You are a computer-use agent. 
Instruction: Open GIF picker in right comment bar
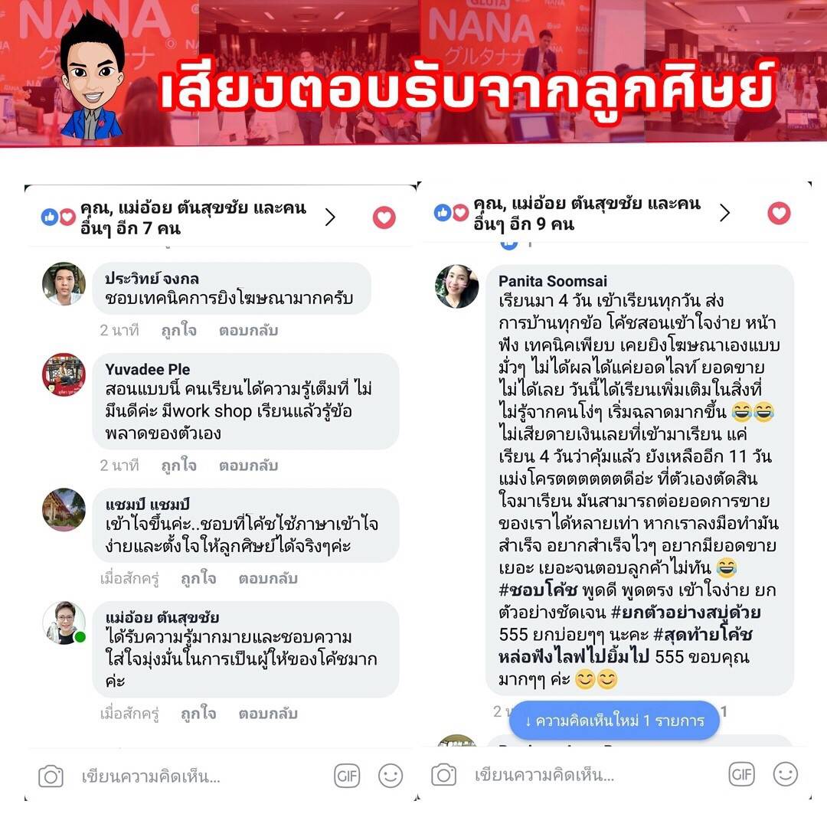click(741, 774)
